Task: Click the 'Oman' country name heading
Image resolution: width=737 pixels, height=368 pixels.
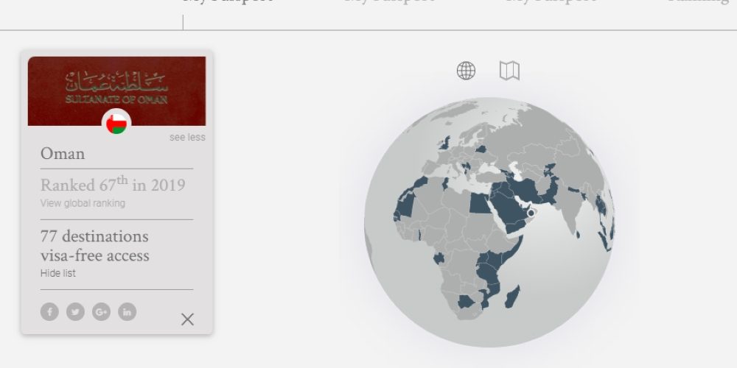Action: [x=63, y=154]
